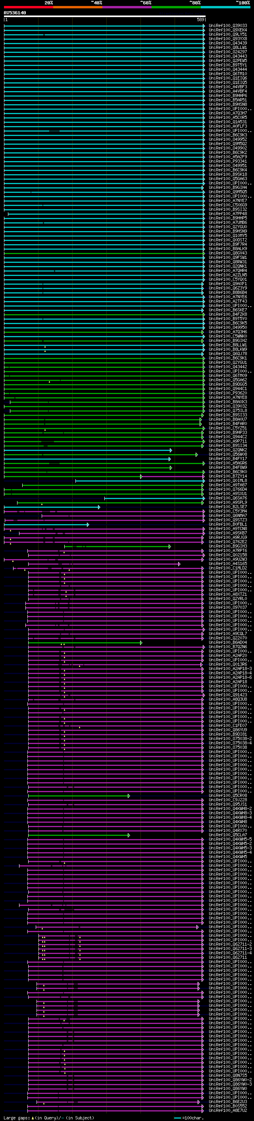Click the UniRef100_Q6Z3Y9 hit name
The width and height of the screenshot is (254, 1121).
pyautogui.click(x=228, y=288)
